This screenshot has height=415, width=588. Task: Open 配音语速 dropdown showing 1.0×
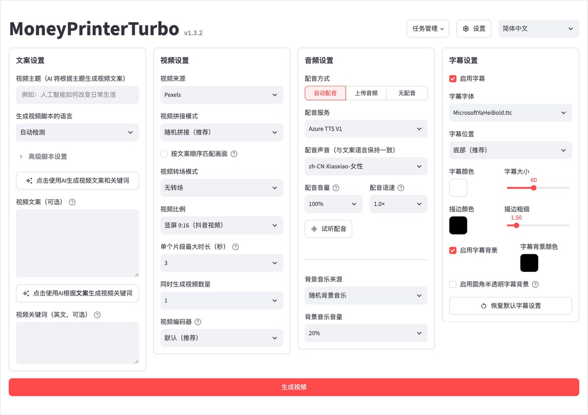click(x=398, y=204)
